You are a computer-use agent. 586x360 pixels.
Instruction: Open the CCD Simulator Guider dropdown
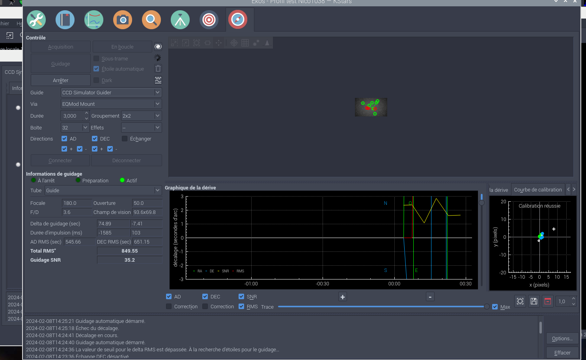[x=111, y=92]
